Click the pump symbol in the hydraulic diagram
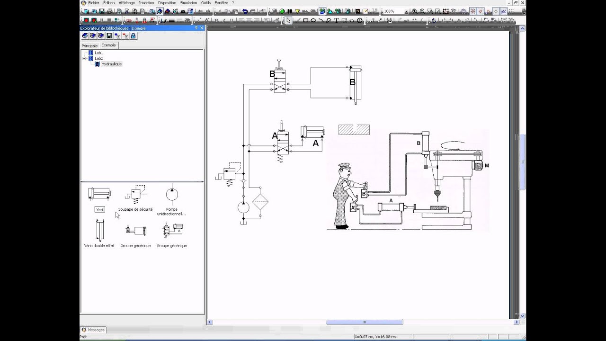Viewport: 606px width, 341px height. [244, 207]
